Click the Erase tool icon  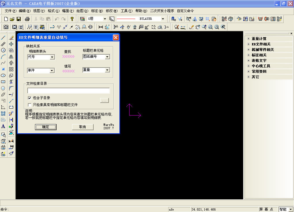pos(11,38)
